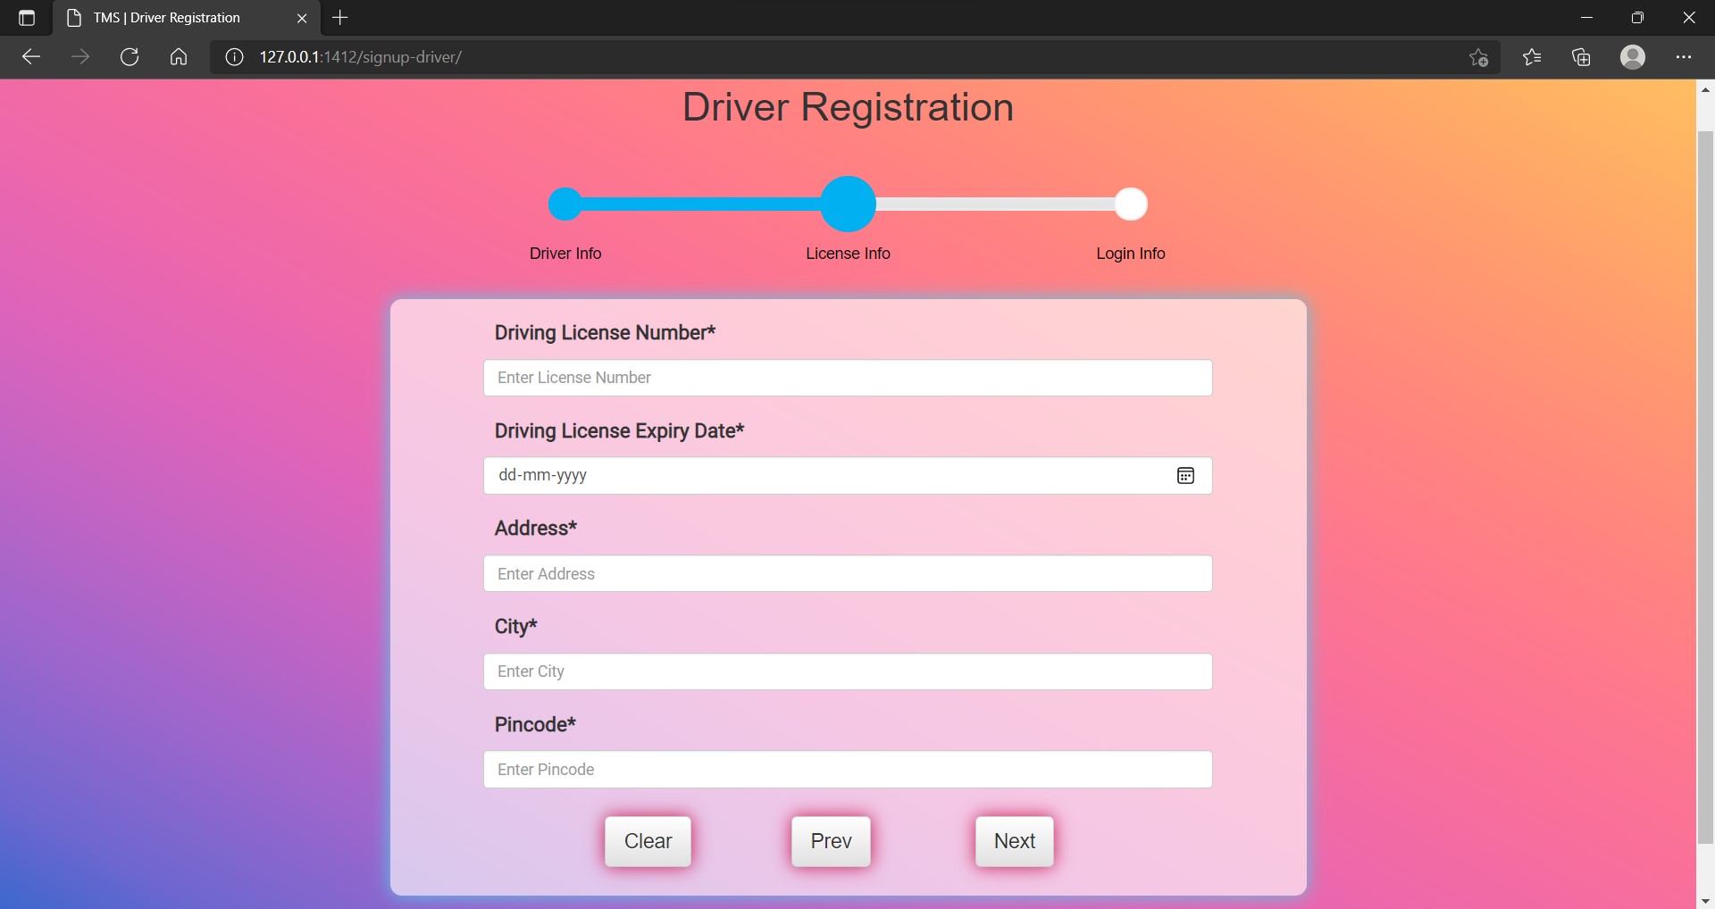Click the Driving License Expiry Date label
Viewport: 1715px width, 909px height.
pyautogui.click(x=619, y=431)
